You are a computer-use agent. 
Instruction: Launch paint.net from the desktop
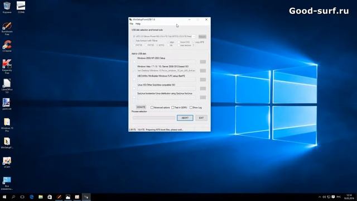(7, 104)
